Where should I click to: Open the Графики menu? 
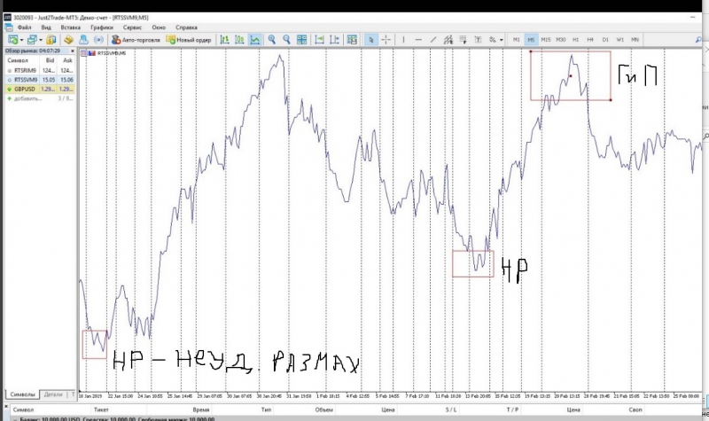coord(102,27)
